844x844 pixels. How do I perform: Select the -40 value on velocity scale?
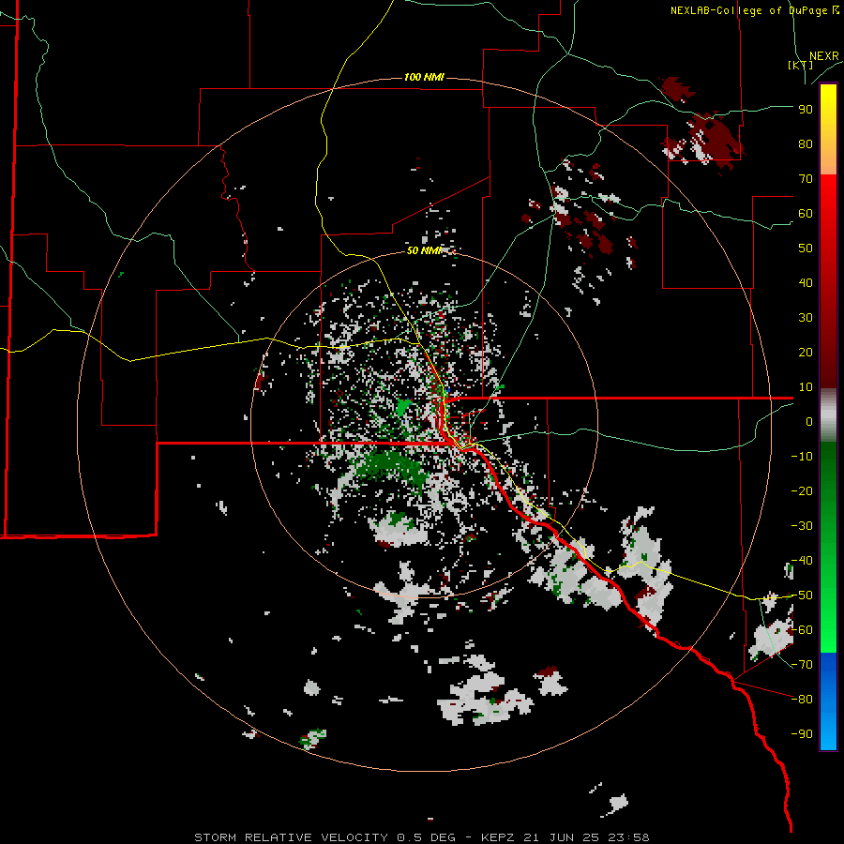(x=802, y=561)
